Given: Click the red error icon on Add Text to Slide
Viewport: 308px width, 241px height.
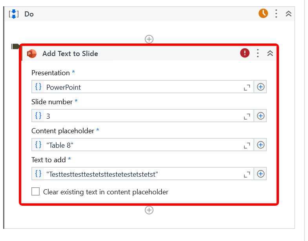Looking at the screenshot, I should [245, 53].
